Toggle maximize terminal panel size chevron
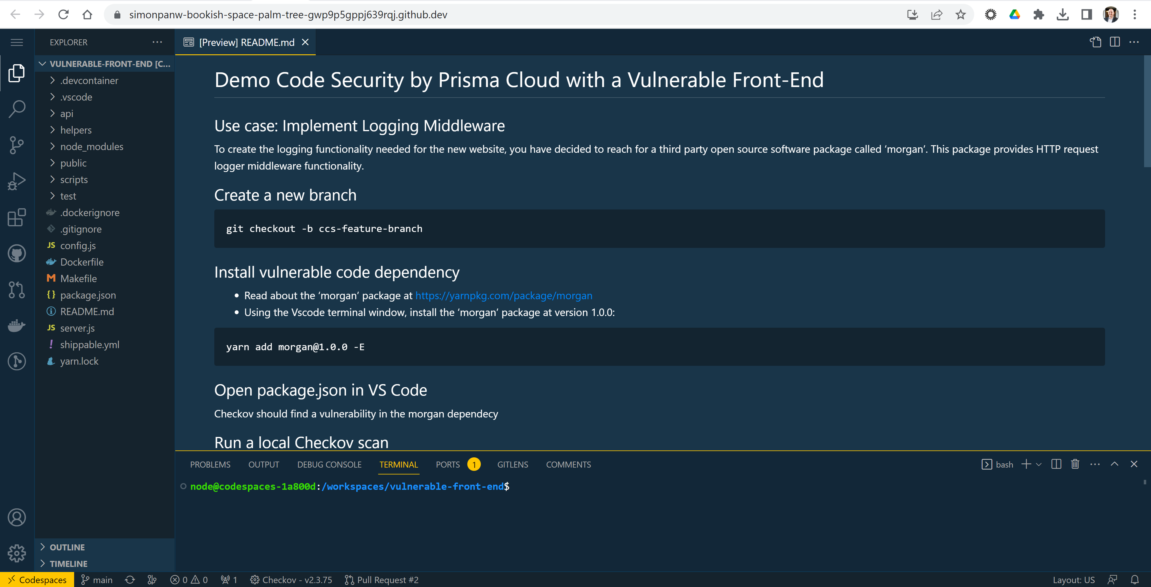The width and height of the screenshot is (1151, 587). click(x=1114, y=464)
